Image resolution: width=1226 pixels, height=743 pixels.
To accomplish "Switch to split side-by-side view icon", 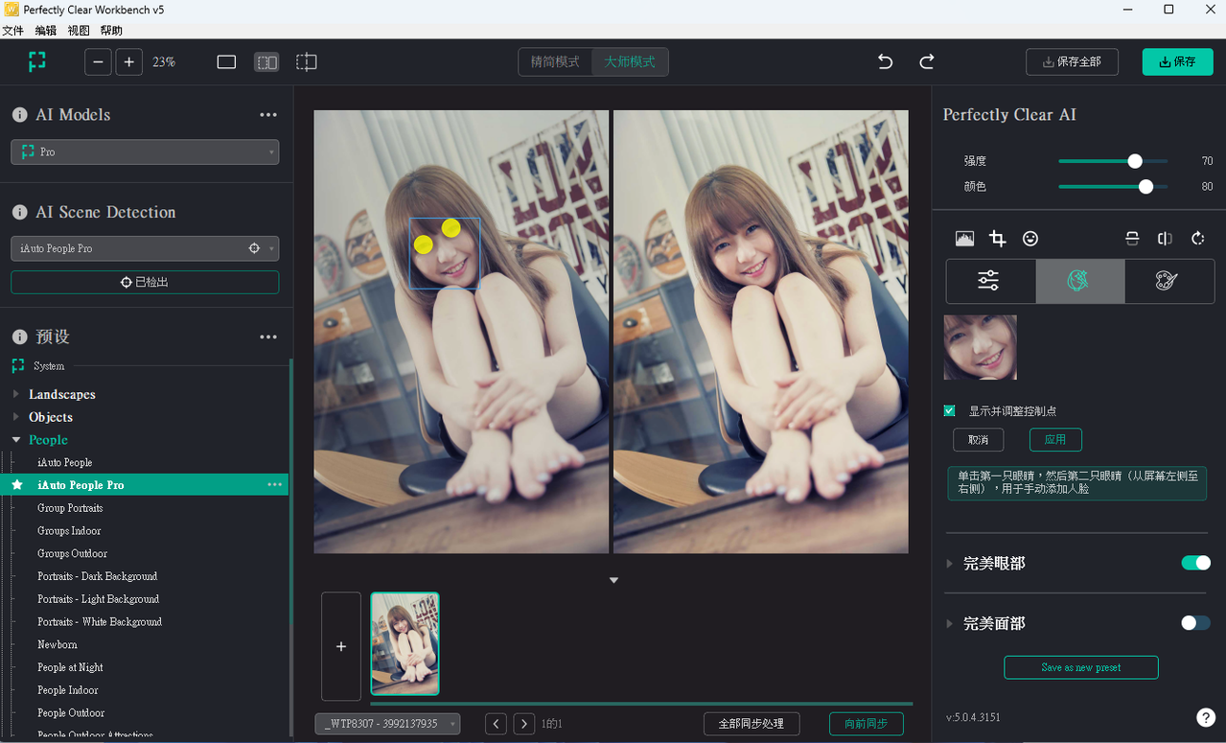I will pos(266,62).
